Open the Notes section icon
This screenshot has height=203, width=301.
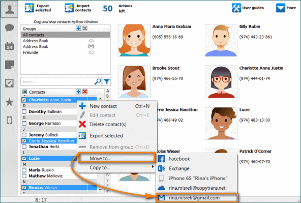point(9,65)
